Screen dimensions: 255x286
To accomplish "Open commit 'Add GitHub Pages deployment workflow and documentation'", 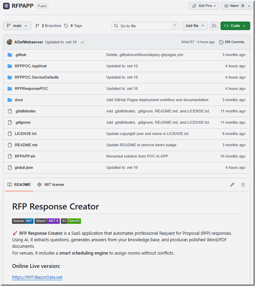I will click(157, 100).
